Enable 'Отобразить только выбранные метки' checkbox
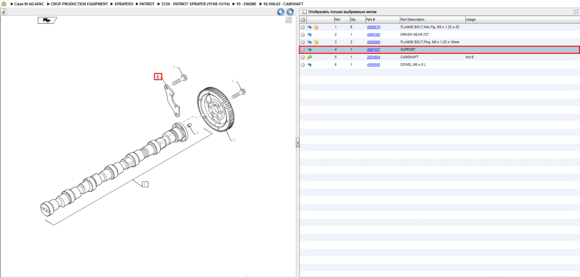This screenshot has height=278, width=580. pos(305,12)
